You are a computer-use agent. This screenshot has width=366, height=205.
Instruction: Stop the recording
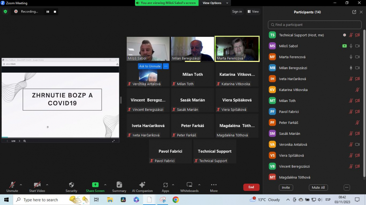pyautogui.click(x=55, y=12)
